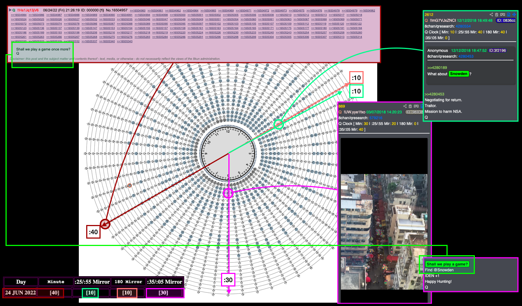The image size is (522, 306).
Task: Click the text "Shall we play a game once more?"
Action: pos(43,49)
